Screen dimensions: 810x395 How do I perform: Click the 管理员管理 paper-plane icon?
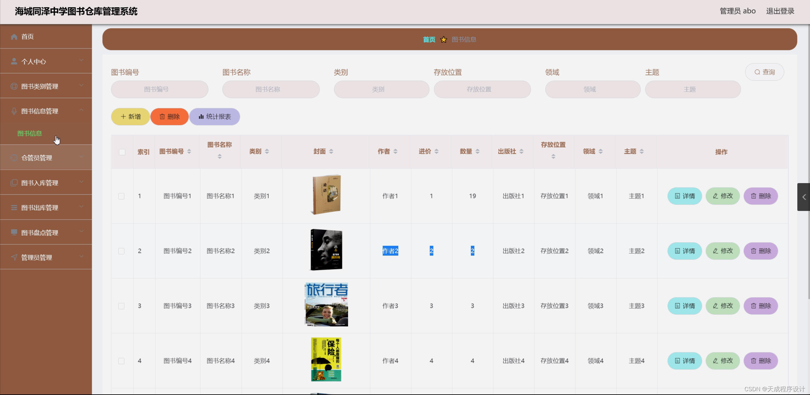(14, 257)
